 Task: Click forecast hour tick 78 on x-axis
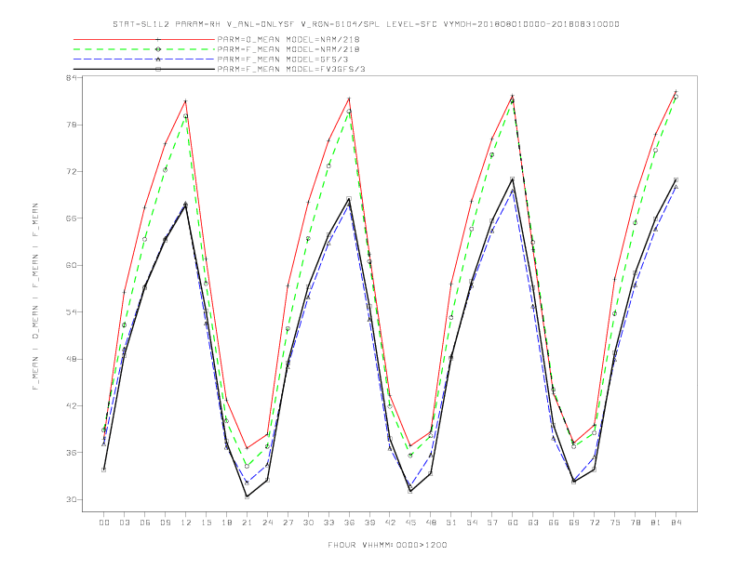pos(636,523)
